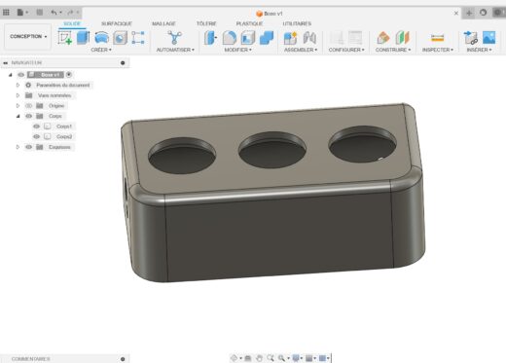Open the CRÉER dropdown menu
Viewport: 506px width, 363px height.
coord(101,50)
